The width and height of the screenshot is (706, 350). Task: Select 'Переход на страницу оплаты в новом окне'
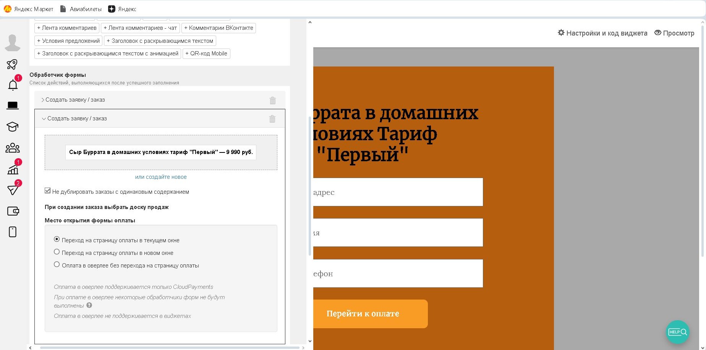[57, 251]
